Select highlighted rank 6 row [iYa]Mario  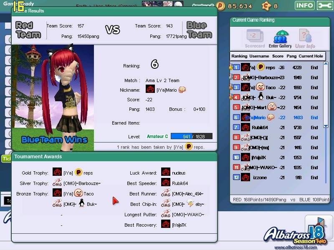pos(276,117)
